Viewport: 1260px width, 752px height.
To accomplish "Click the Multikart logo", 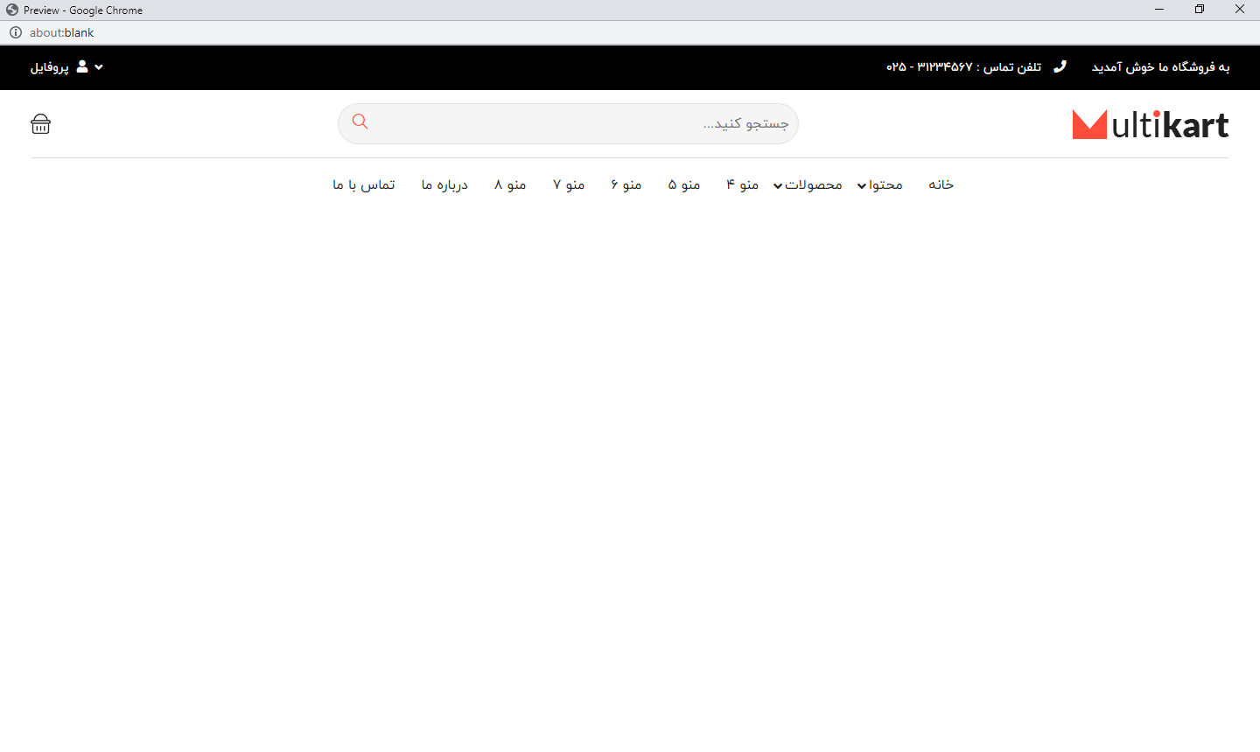I will point(1150,124).
